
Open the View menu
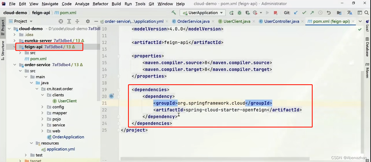click(34, 4)
